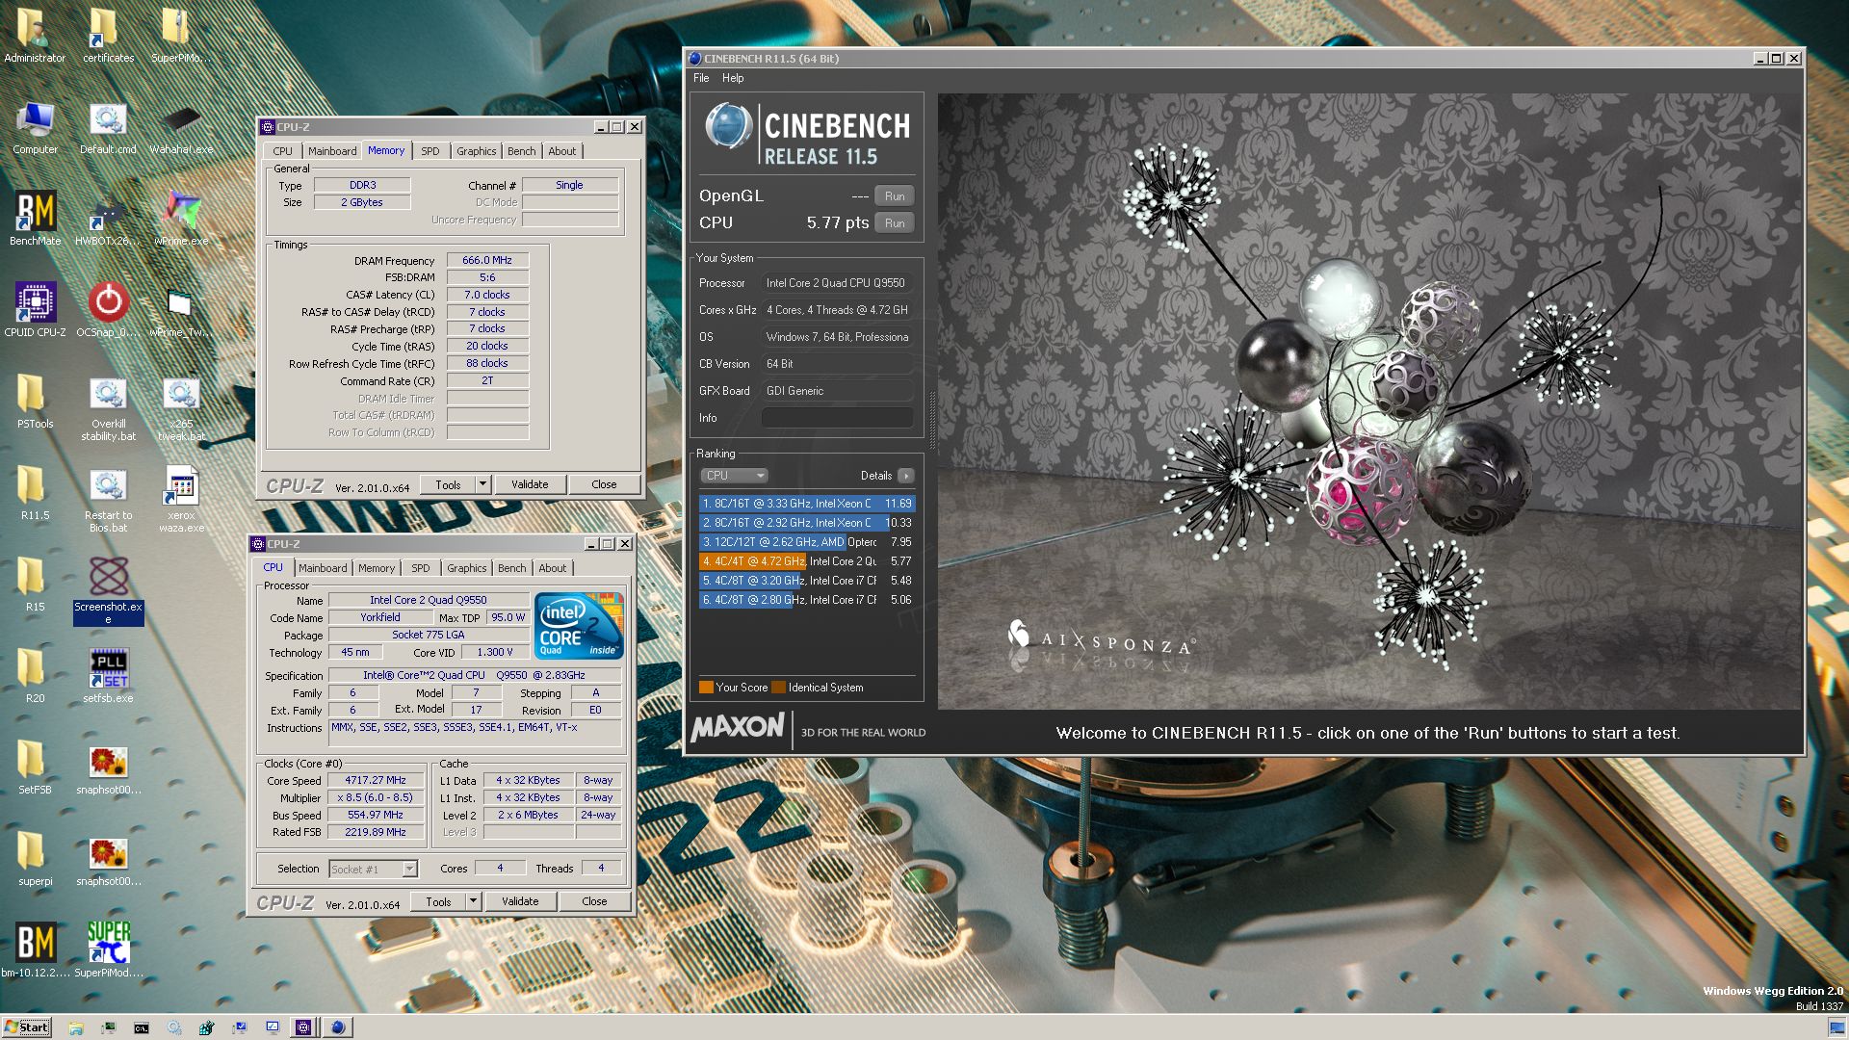Select ranking entry 8C/16T @ 3.33 GHz

[x=807, y=504]
